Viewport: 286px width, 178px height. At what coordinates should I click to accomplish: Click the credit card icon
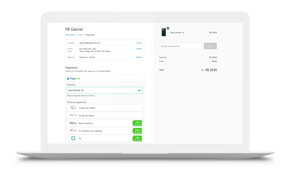coord(73,108)
